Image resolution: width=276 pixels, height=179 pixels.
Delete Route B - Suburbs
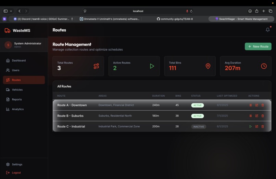coord(263,116)
